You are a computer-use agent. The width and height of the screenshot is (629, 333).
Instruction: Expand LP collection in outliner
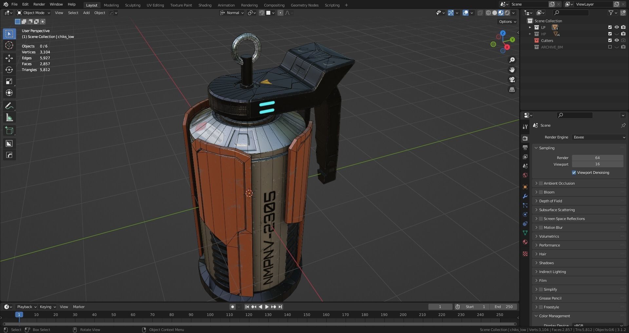(x=530, y=28)
